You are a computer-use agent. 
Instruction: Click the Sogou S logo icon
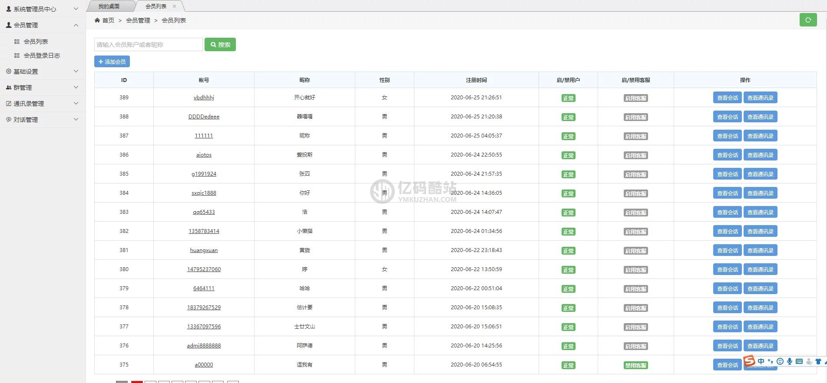[x=749, y=361]
